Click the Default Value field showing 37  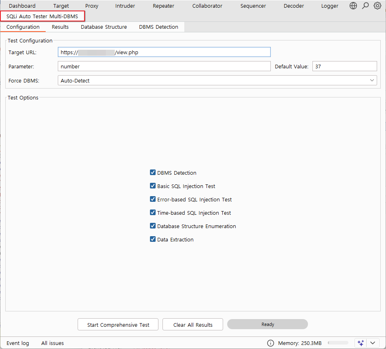coord(345,66)
